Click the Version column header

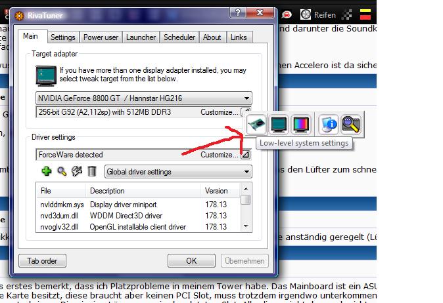point(221,191)
